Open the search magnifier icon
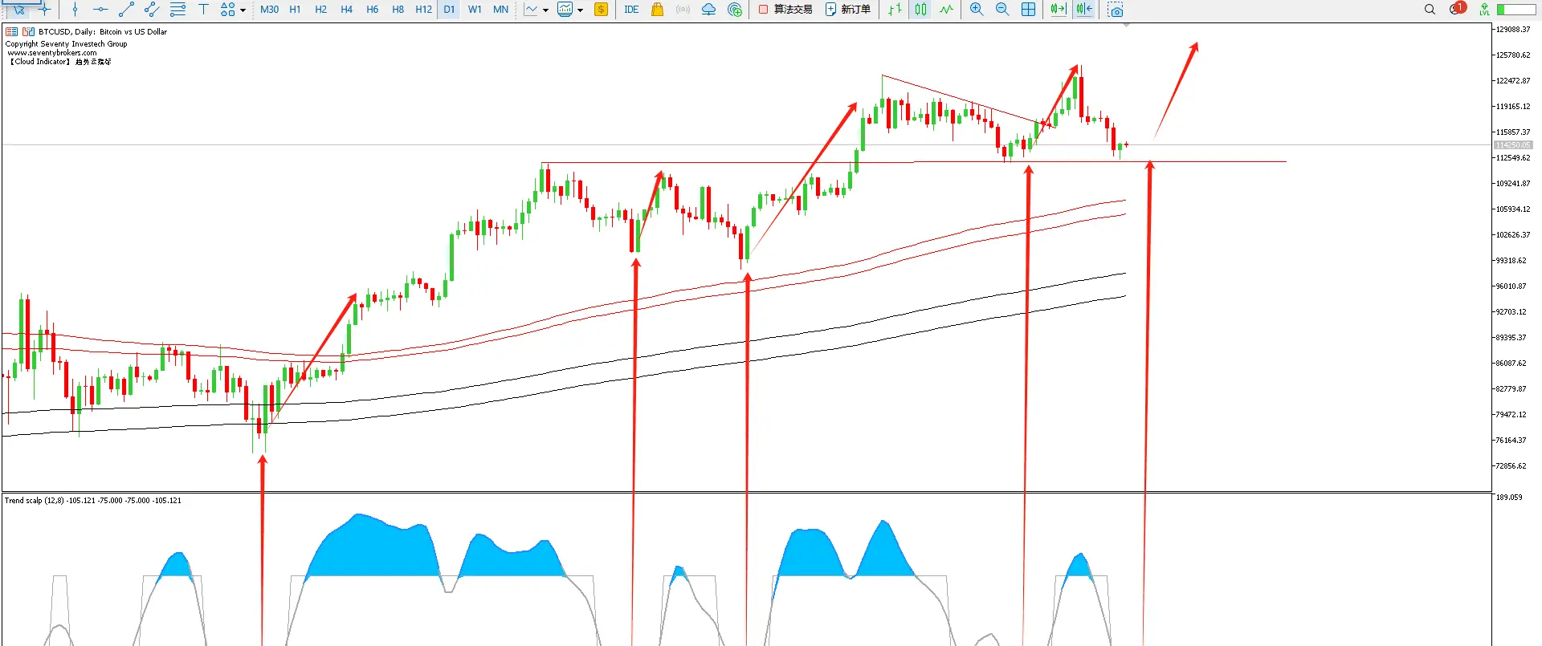The width and height of the screenshot is (1542, 646). pos(1430,10)
